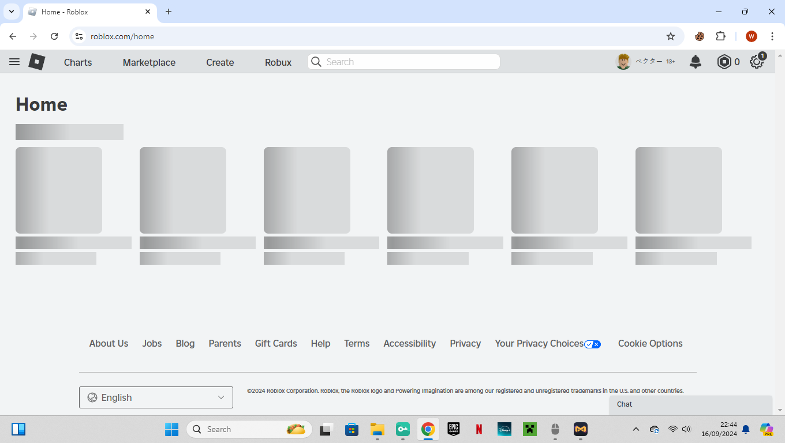Focus the Roblox search field

403,62
